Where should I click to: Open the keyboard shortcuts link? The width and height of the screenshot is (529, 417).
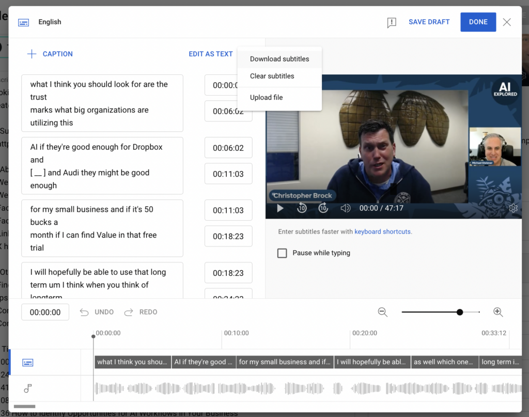pyautogui.click(x=382, y=231)
